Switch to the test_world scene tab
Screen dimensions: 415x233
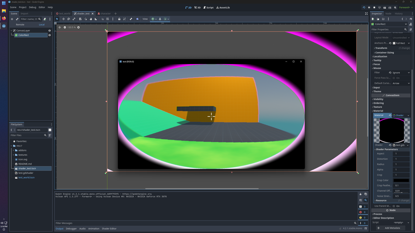[63, 14]
